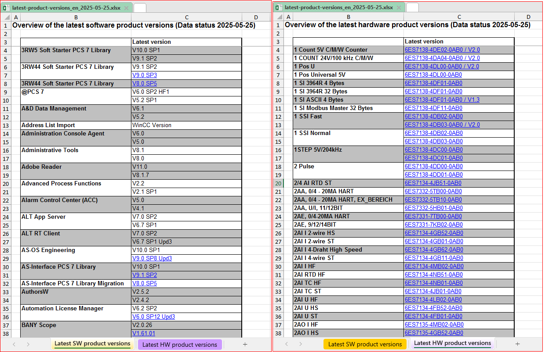The width and height of the screenshot is (545, 352).
Task: Click Excel file icon on right window tab
Action: [279, 8]
